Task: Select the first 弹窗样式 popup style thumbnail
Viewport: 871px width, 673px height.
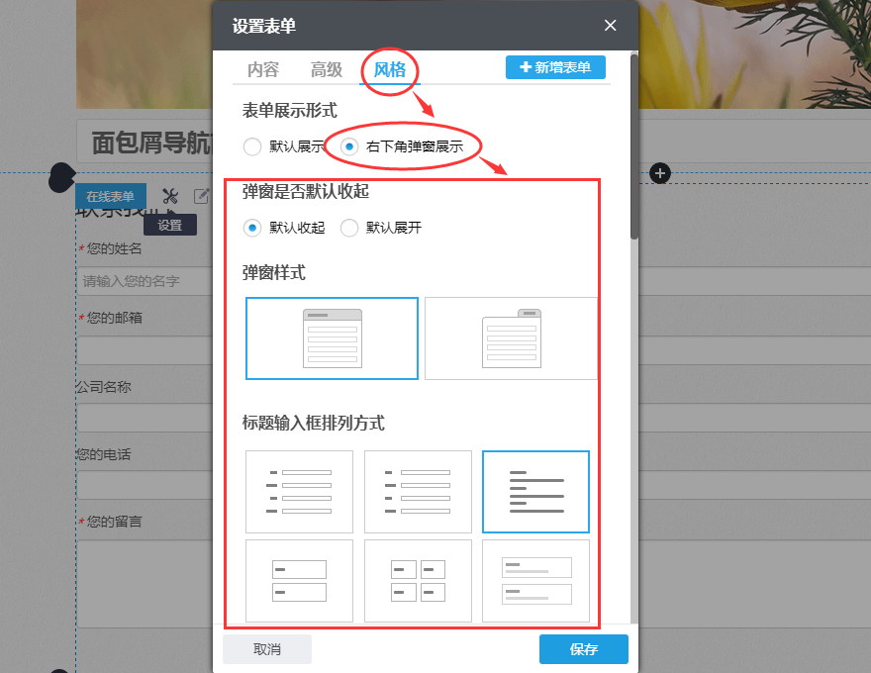Action: click(x=332, y=337)
